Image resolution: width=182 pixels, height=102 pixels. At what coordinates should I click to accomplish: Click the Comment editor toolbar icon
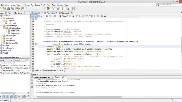[102, 16]
